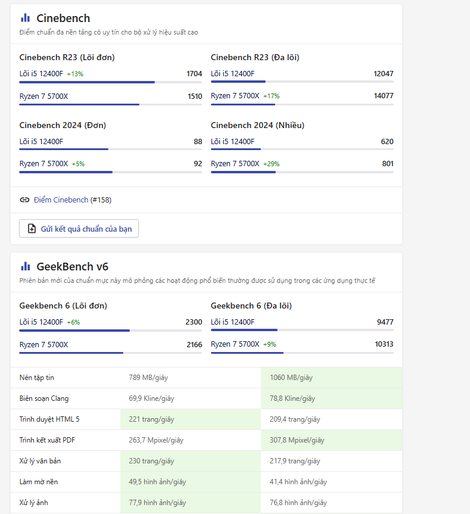The height and width of the screenshot is (514, 470).
Task: Click the Cinebench subtitle description text
Action: [108, 32]
